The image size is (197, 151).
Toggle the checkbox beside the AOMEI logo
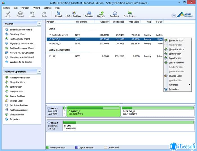point(174,16)
